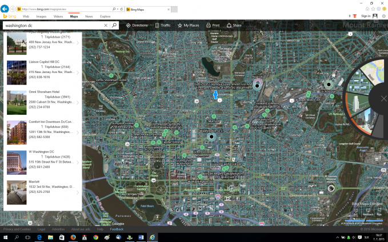Click Sign in
388x242 pixels.
(x=366, y=16)
